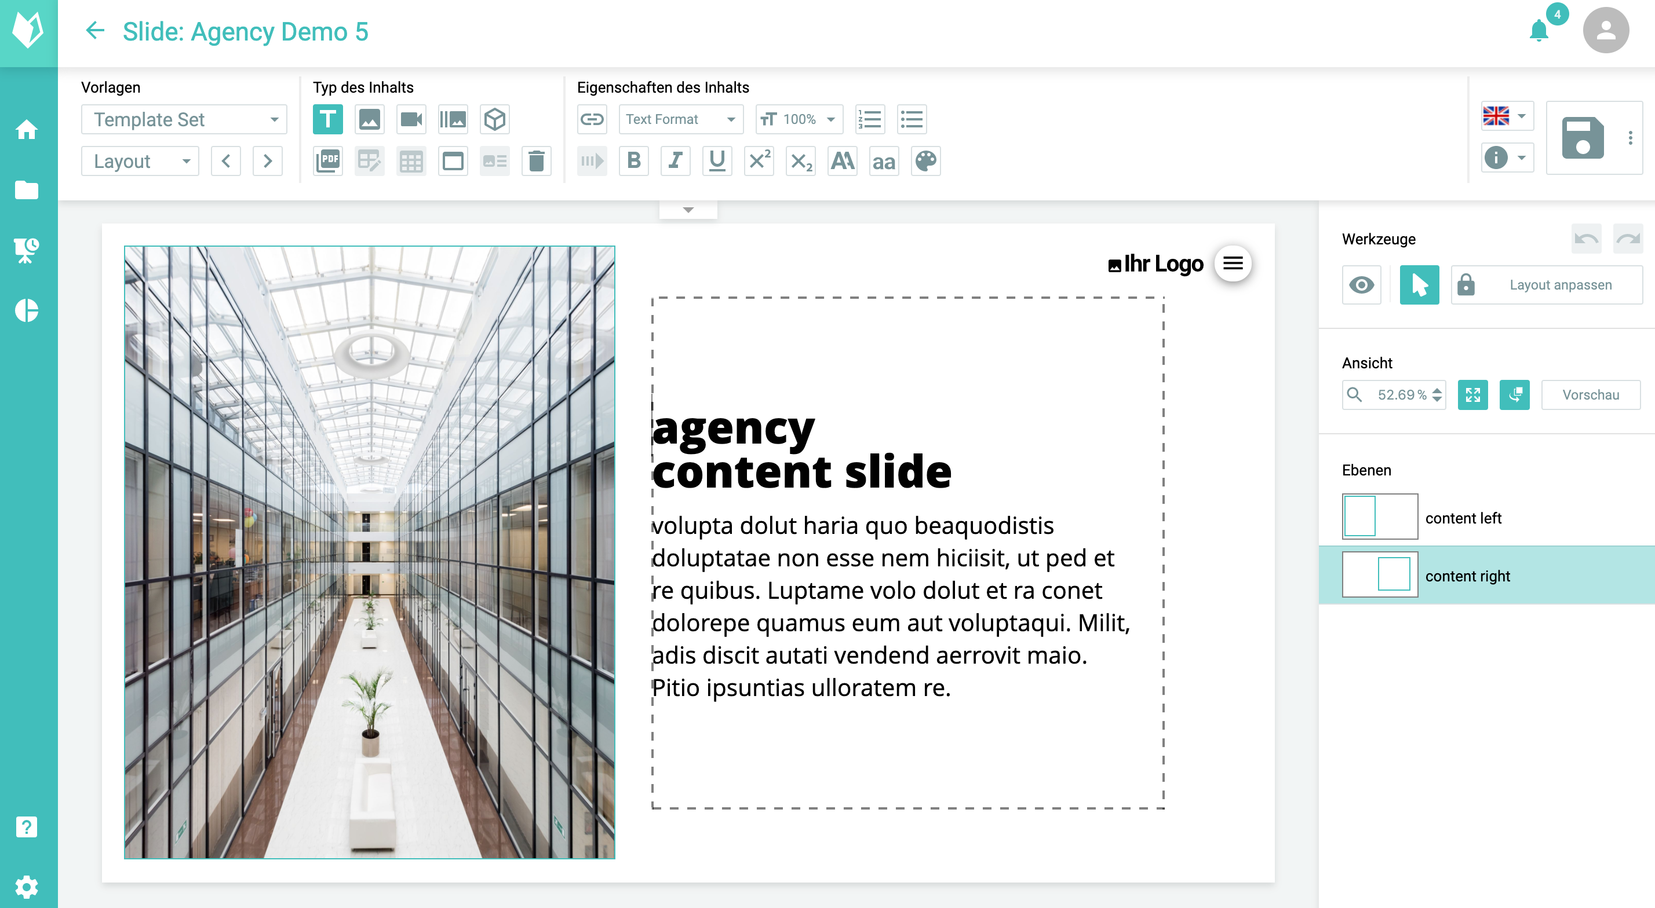Go to previous layout
Image resolution: width=1655 pixels, height=908 pixels.
tap(225, 160)
